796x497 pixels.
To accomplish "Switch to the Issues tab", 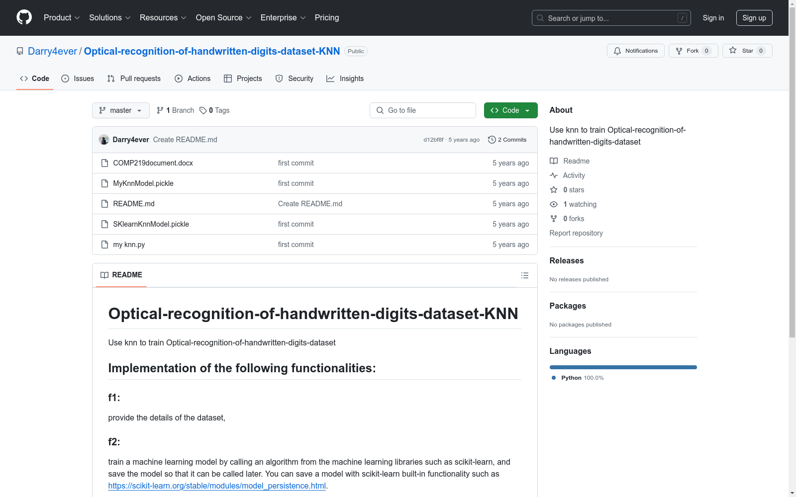I will [78, 79].
